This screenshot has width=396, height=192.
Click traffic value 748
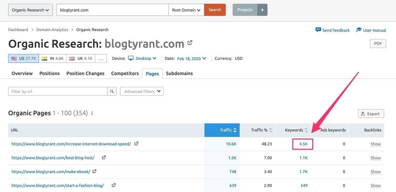[233, 172]
